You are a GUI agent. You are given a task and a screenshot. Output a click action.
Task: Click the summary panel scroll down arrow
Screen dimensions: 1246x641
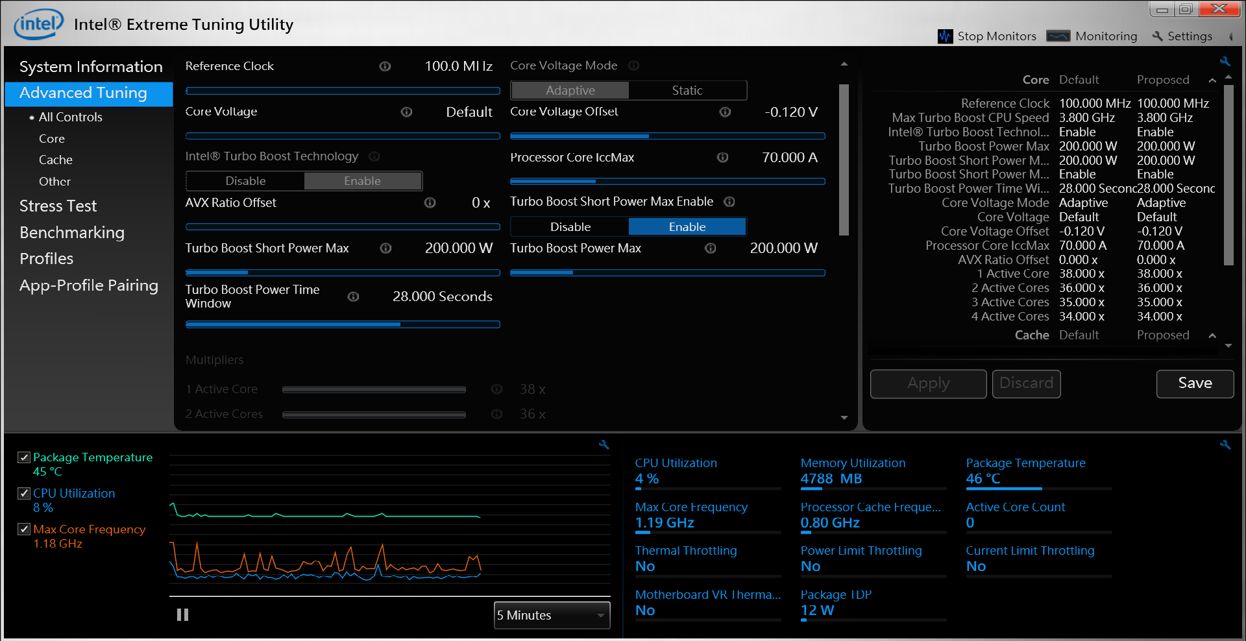tap(1228, 346)
